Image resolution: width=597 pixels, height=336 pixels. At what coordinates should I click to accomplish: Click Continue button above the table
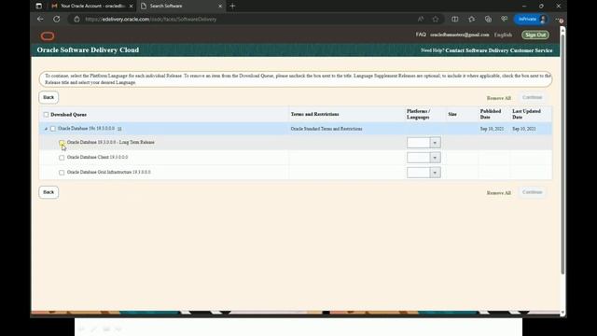533,97
